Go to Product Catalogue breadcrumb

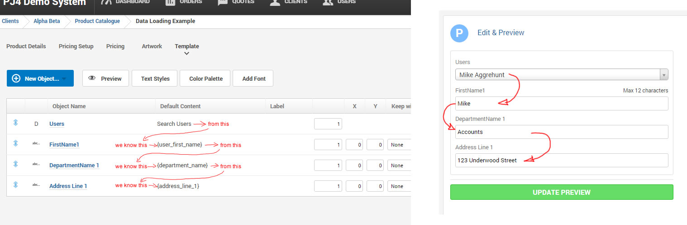tap(97, 21)
